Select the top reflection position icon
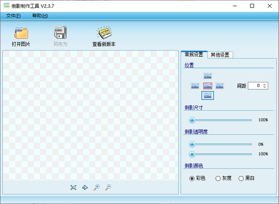This screenshot has width=279, height=204. tap(208, 76)
